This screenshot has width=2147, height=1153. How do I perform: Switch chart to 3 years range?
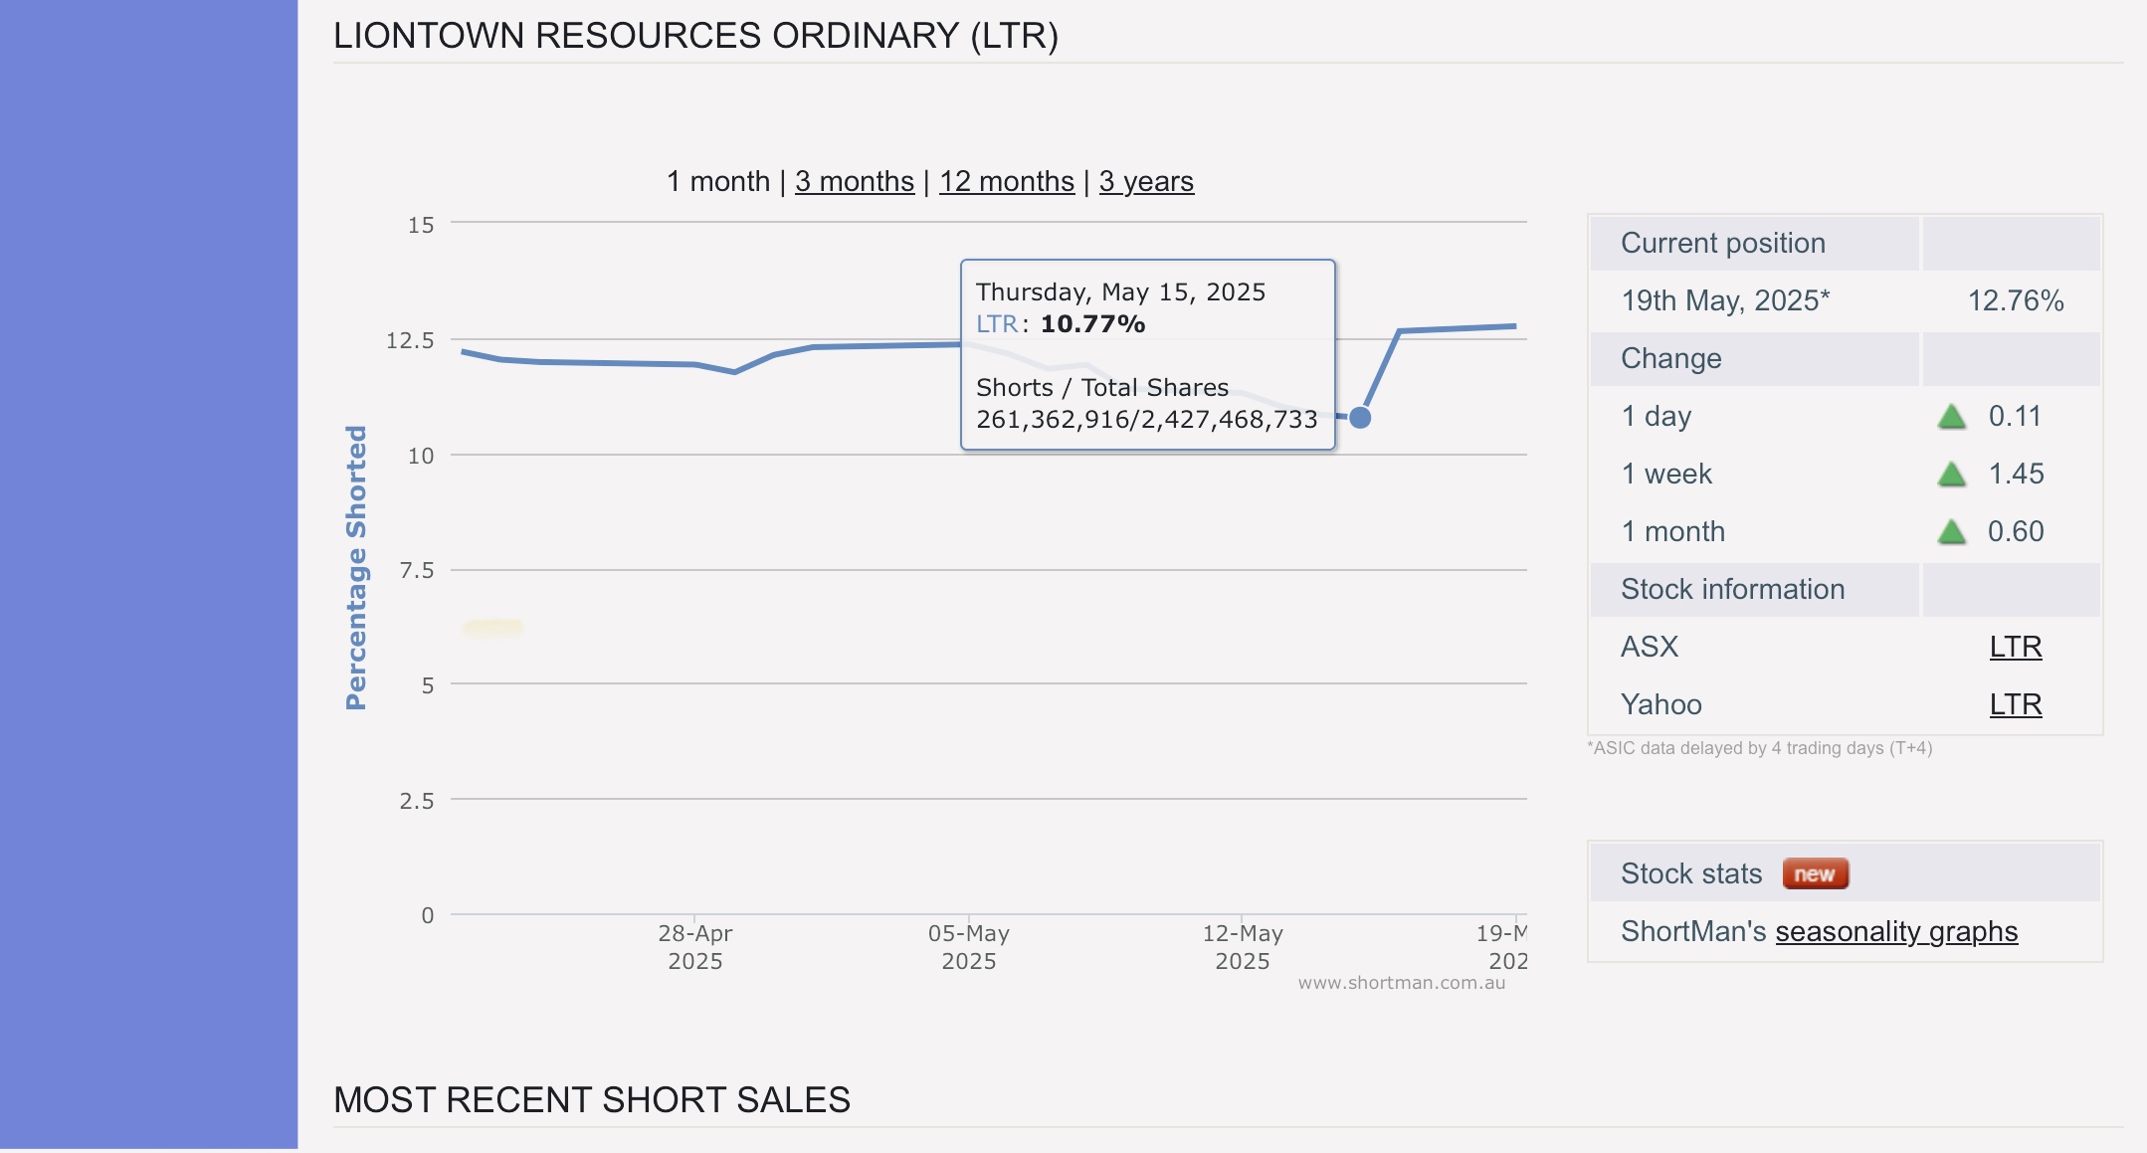click(1146, 181)
